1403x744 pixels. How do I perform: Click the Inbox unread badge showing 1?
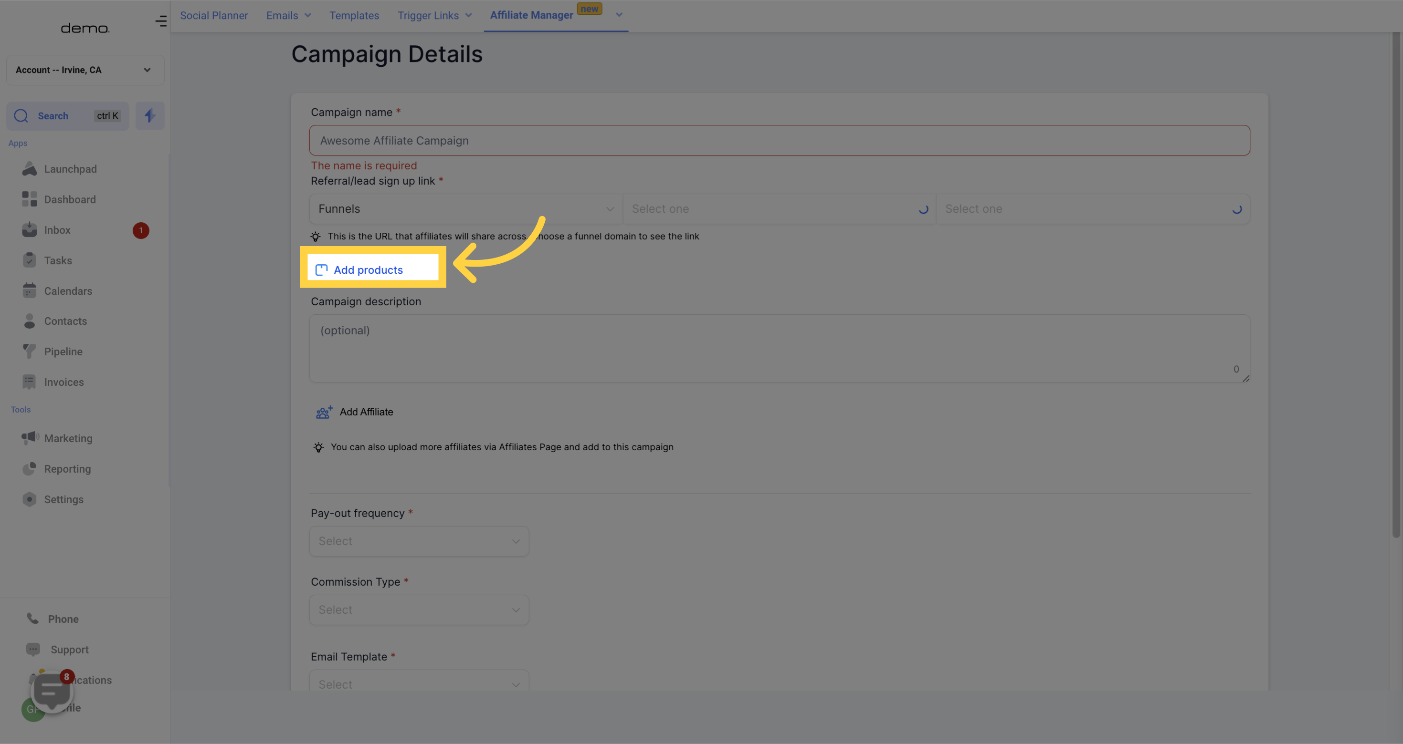(x=141, y=230)
